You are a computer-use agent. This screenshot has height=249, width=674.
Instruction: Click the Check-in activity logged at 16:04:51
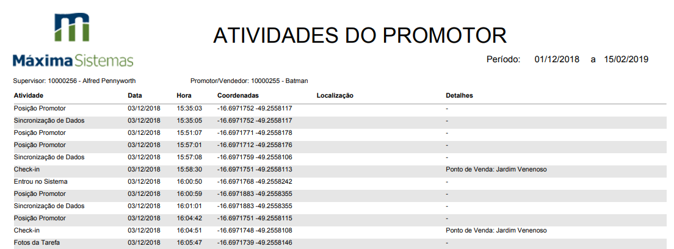[x=27, y=230]
